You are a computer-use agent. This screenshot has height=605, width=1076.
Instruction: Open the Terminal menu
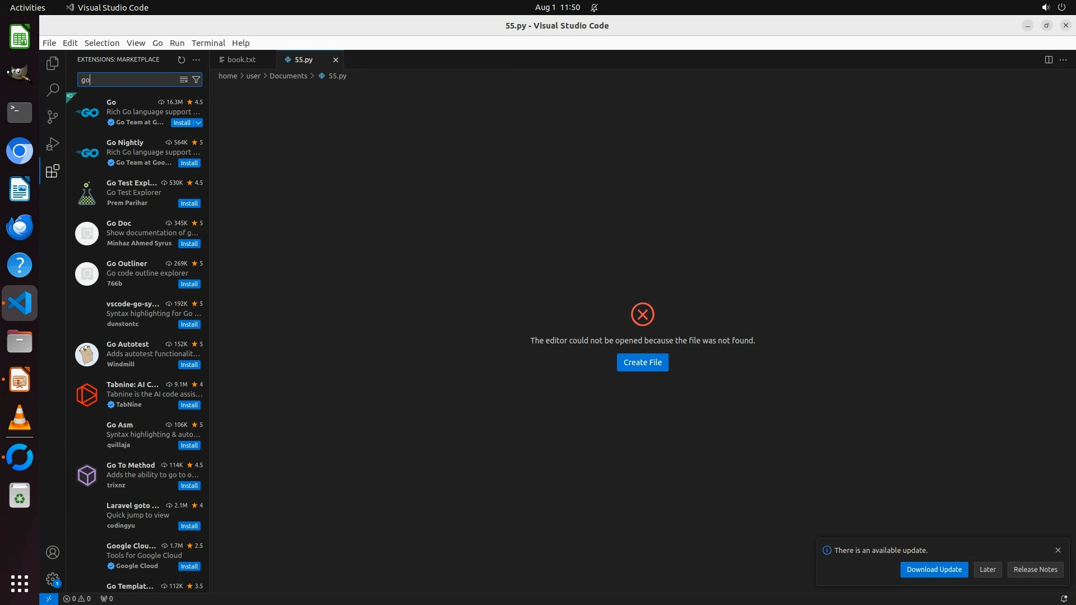tap(208, 43)
